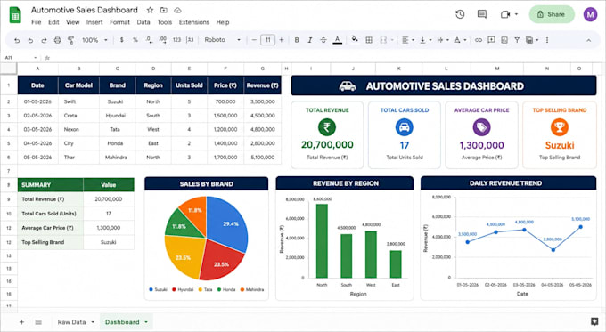Image resolution: width=606 pixels, height=332 pixels.
Task: Print the spreadsheet using the printer icon
Action: click(x=57, y=40)
